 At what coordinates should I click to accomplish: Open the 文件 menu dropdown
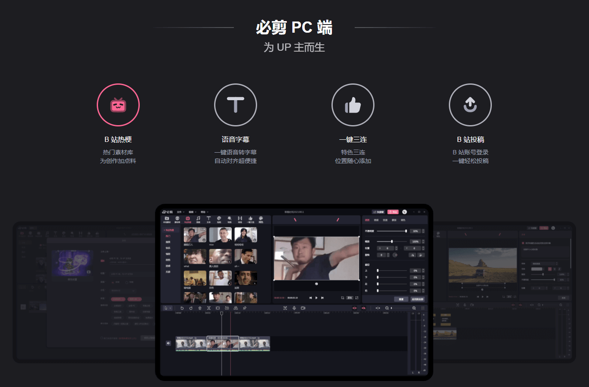pyautogui.click(x=180, y=212)
